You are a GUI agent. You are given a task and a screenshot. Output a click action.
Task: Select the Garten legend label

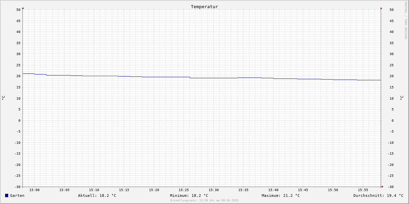tap(17, 195)
